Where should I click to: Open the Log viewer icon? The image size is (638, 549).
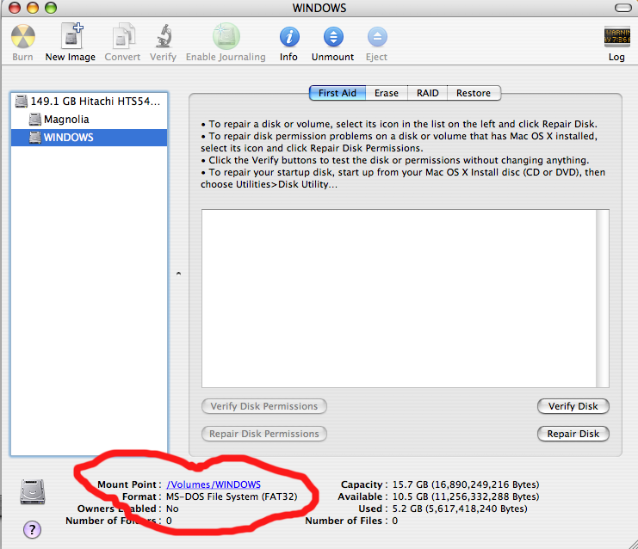coord(616,37)
